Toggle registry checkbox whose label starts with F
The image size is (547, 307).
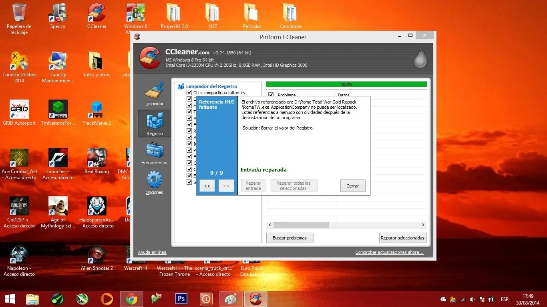(189, 125)
